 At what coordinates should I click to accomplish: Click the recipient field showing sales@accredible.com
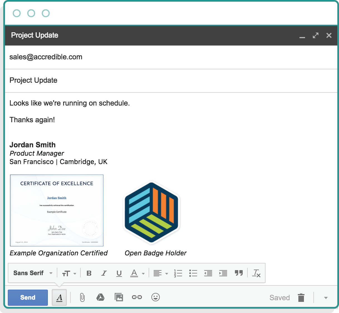point(46,57)
